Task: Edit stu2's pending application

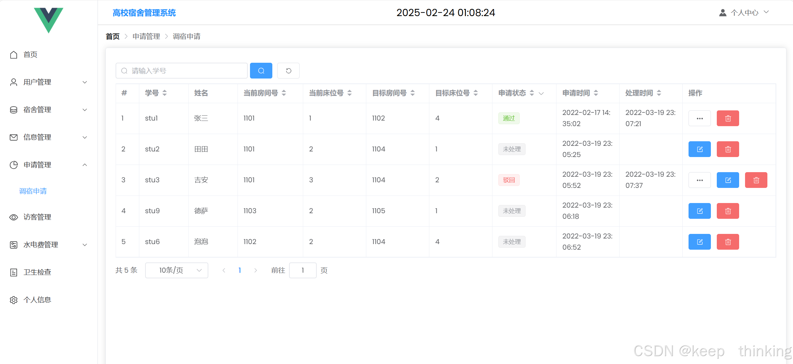Action: pos(699,149)
